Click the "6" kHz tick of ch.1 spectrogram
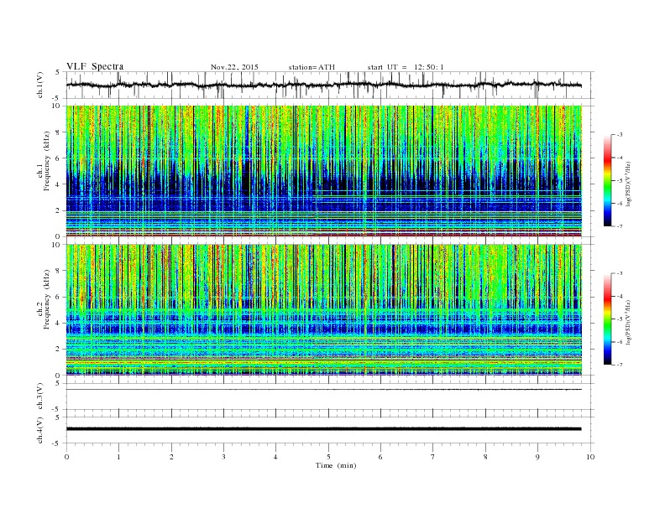Screen dimensions: 665x513 click(x=59, y=158)
